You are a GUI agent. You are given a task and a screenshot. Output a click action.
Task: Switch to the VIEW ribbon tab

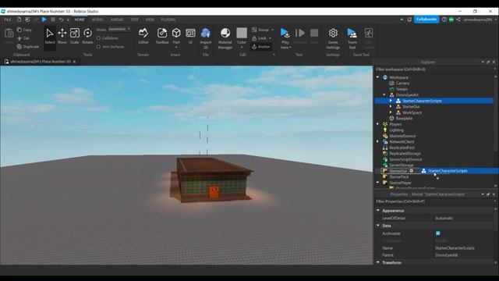click(150, 20)
